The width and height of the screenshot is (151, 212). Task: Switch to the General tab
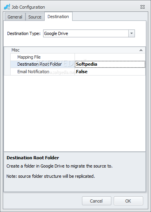[x=15, y=17]
